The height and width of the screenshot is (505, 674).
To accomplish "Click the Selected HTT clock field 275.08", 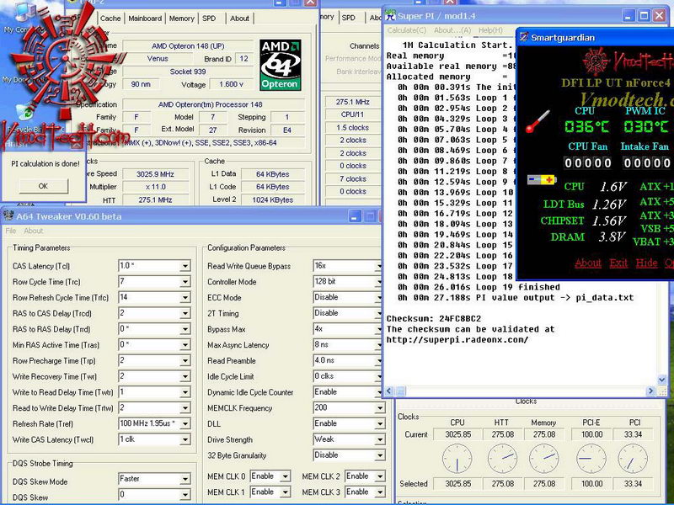I will point(502,483).
